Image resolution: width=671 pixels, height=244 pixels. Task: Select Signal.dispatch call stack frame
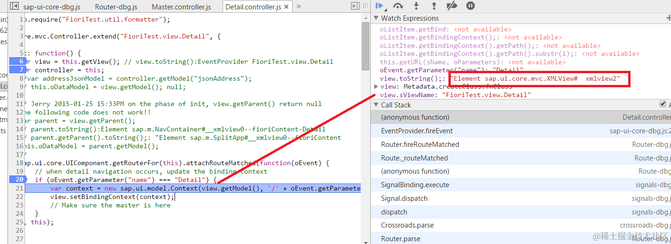pos(521,198)
